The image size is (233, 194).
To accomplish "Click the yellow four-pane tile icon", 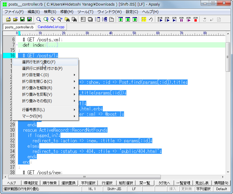I will click(144, 19).
